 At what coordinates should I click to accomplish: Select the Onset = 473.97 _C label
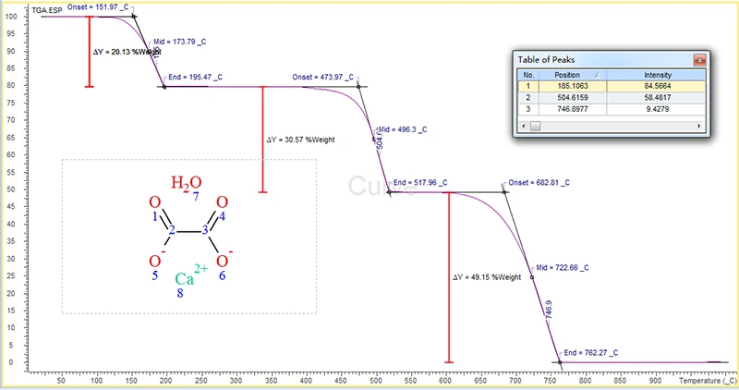pyautogui.click(x=322, y=78)
